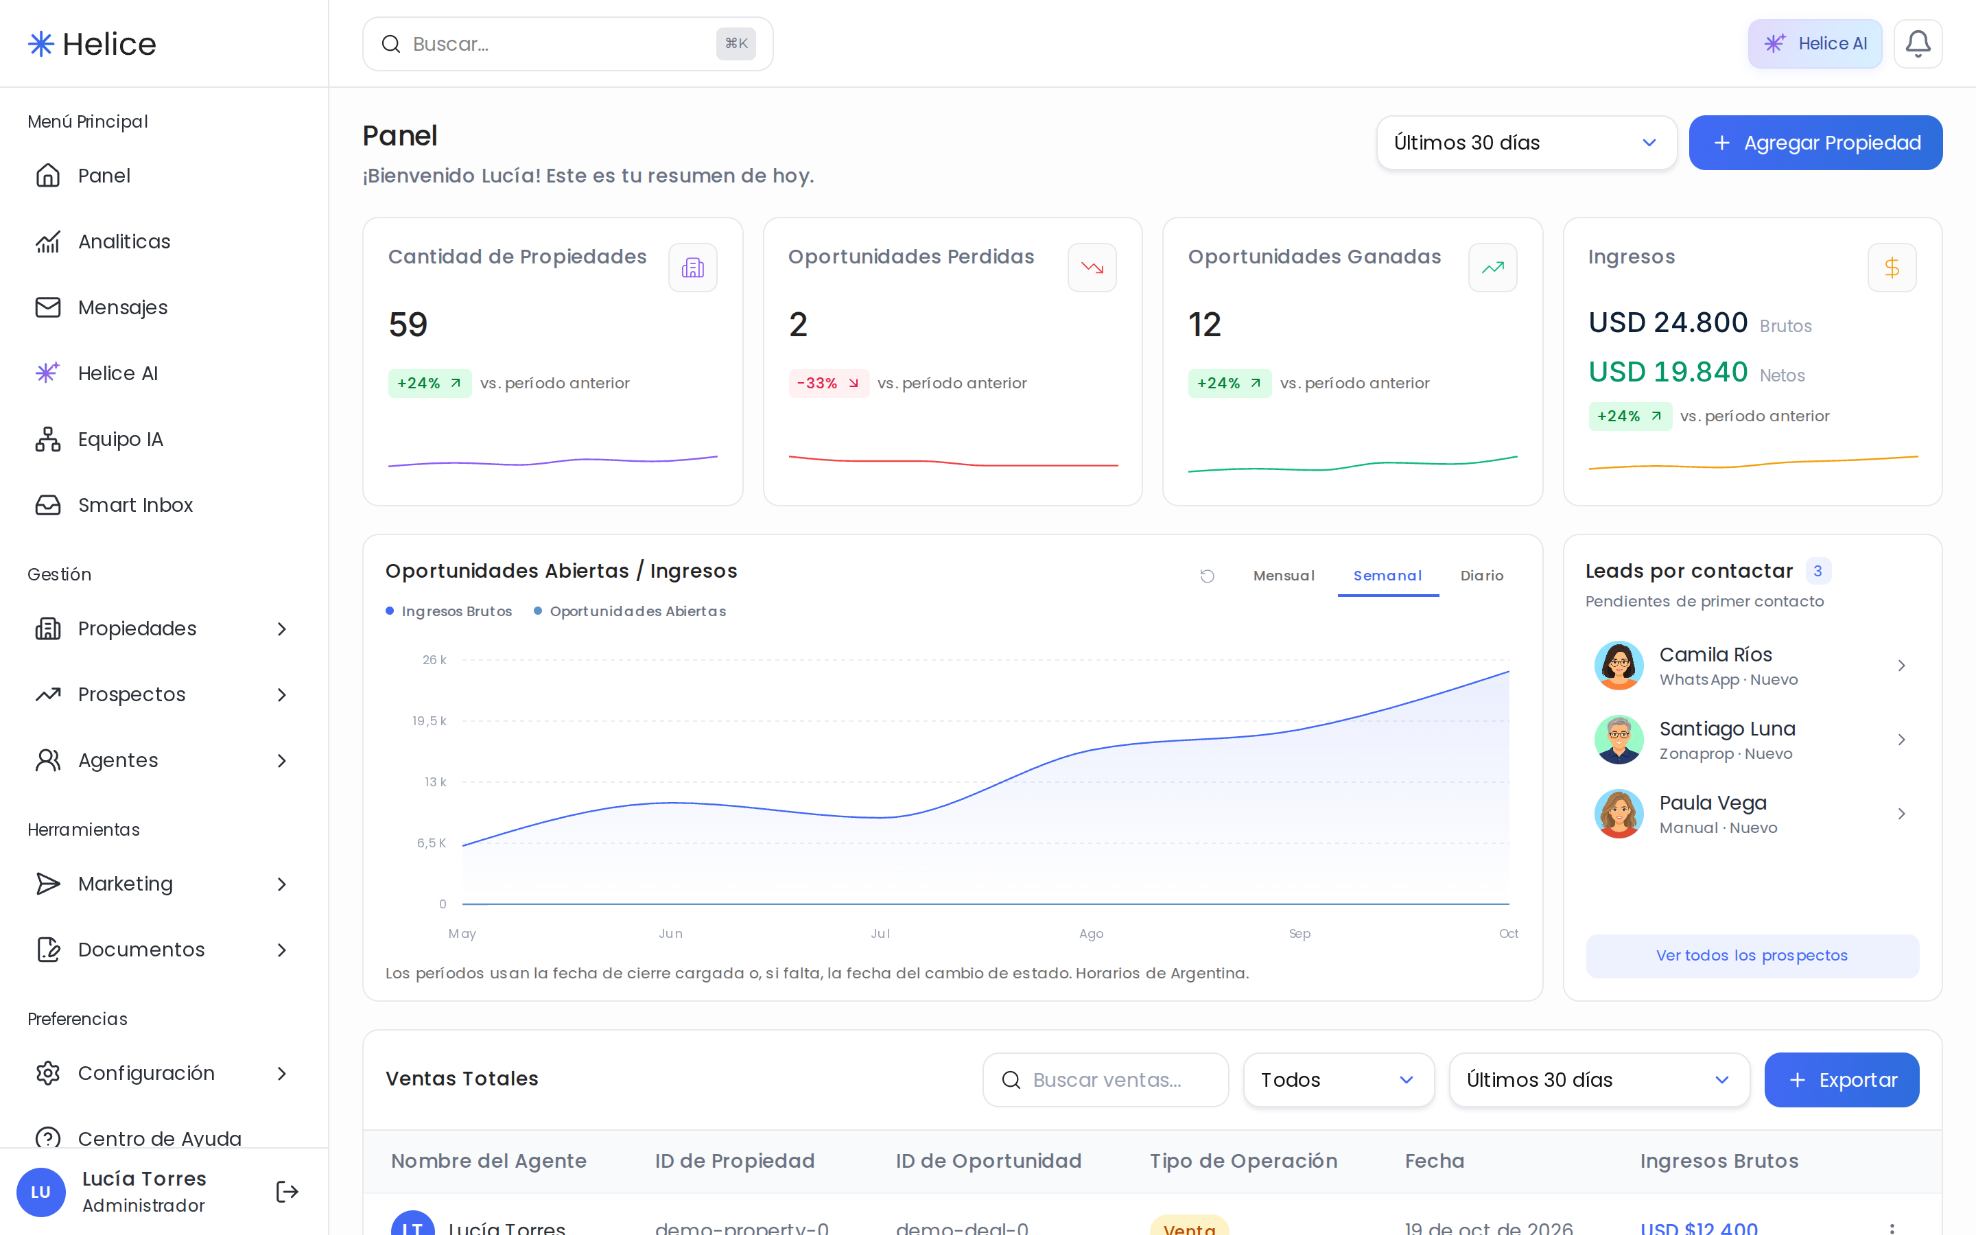
Task: Click the Agregar Propiedad button
Action: (x=1815, y=143)
